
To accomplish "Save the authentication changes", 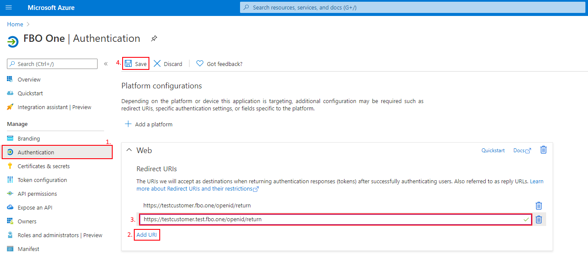I will pos(135,63).
